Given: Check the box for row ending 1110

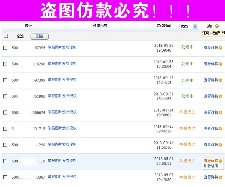Looking at the screenshot, I should (5, 161).
